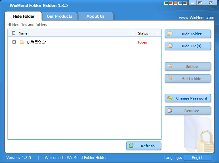Click the red Hidden status text
The height and width of the screenshot is (163, 219).
coord(142,42)
